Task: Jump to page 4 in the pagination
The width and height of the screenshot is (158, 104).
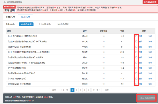Action: pos(84,90)
